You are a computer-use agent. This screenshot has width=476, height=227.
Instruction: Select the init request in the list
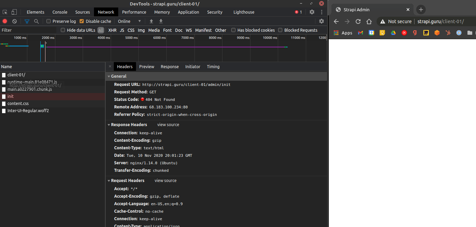point(10,96)
